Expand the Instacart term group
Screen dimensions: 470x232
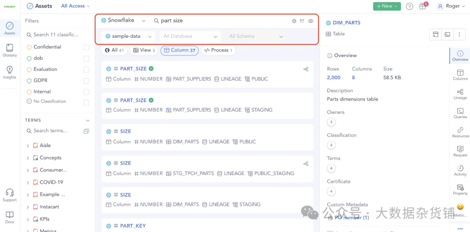coord(27,207)
